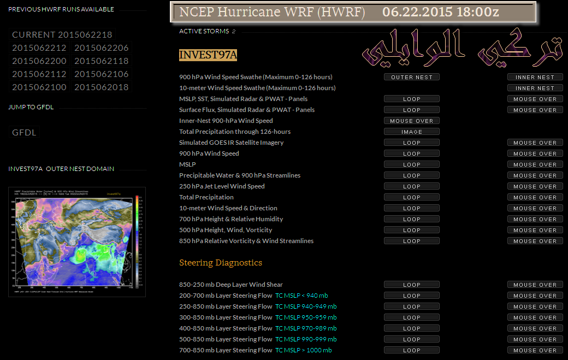This screenshot has height=360, width=568.
Task: Open MOUSE OVER for Inner-Nest 900-hPa Wind Speed
Action: pyautogui.click(x=411, y=121)
